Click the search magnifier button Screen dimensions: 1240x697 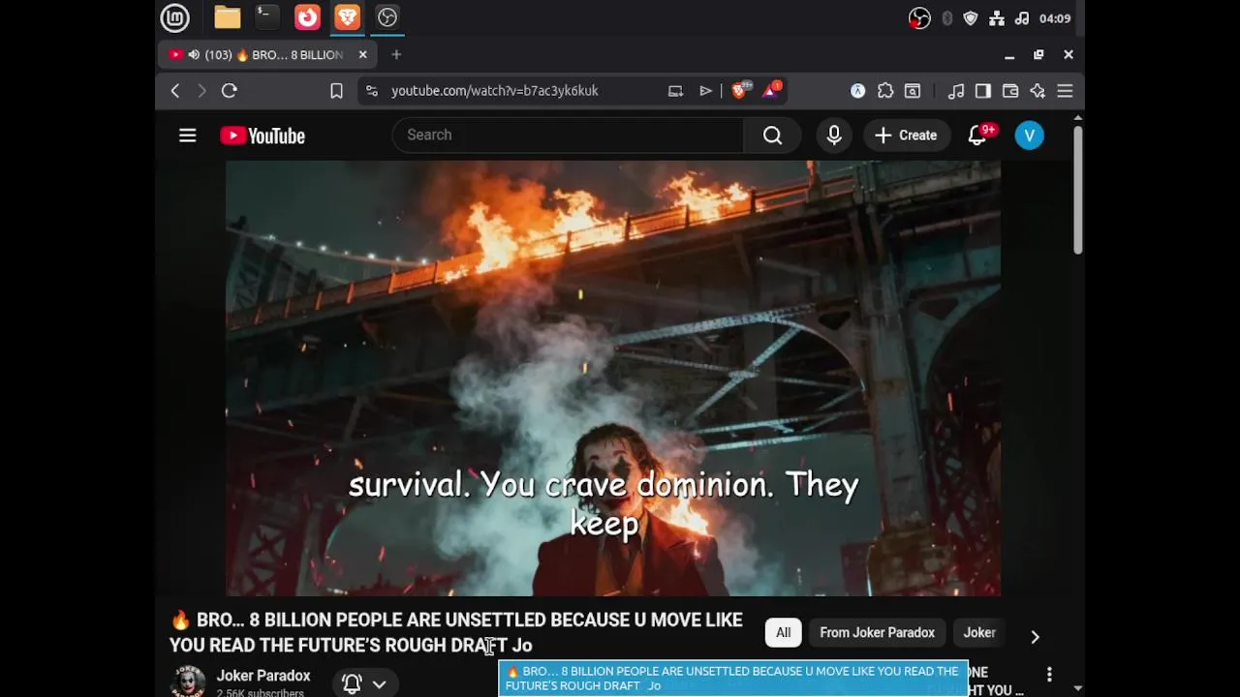(x=772, y=136)
